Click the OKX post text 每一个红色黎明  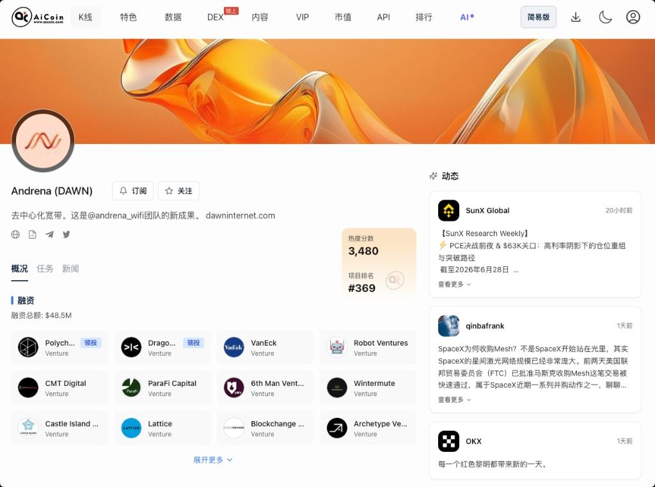coord(493,465)
